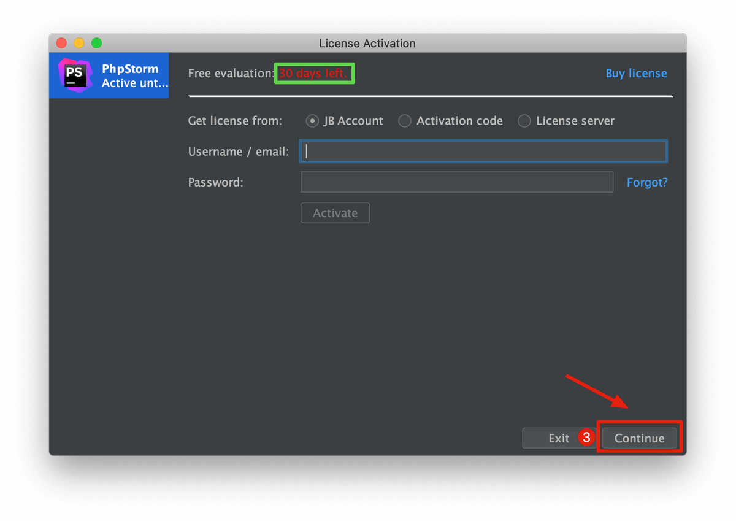Click the License Activation window title
Viewport: 736px width, 521px height.
click(367, 44)
